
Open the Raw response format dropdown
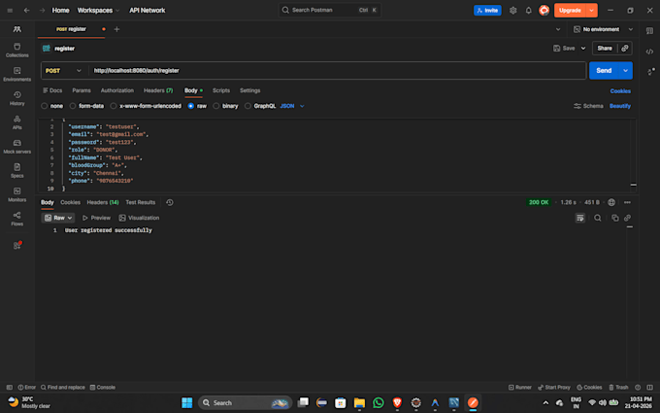coord(58,218)
